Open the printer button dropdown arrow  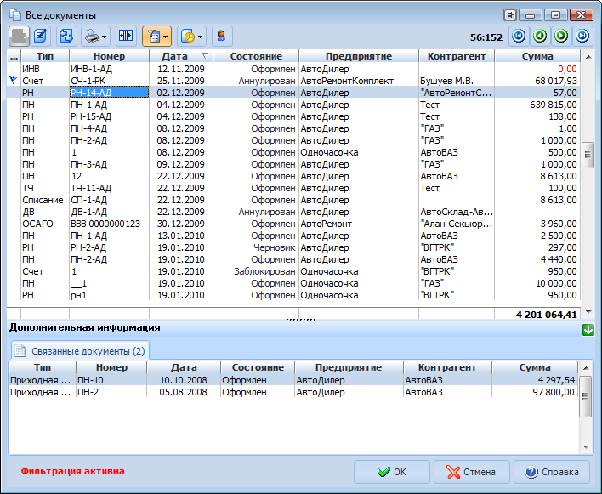pyautogui.click(x=105, y=36)
